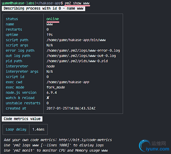The image size is (171, 154).
Task: Click the 'exec cwd' label
Action: [x=14, y=82]
